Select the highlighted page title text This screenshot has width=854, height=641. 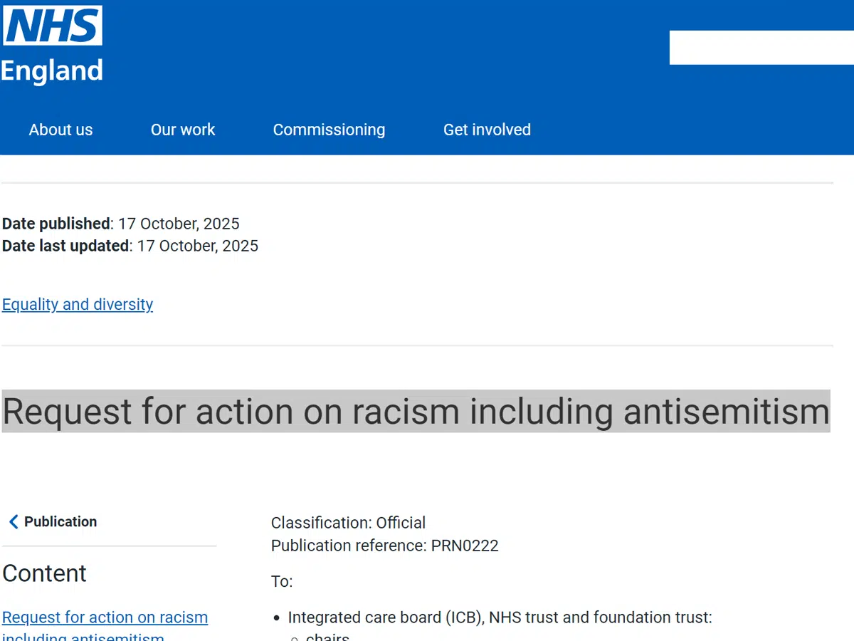(x=416, y=412)
